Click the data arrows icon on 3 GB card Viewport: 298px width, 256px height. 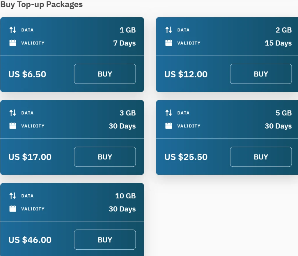coord(13,113)
